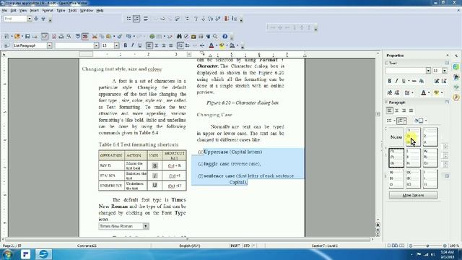
Task: Open the toolbar font color dropdown arrow
Action: point(217,45)
